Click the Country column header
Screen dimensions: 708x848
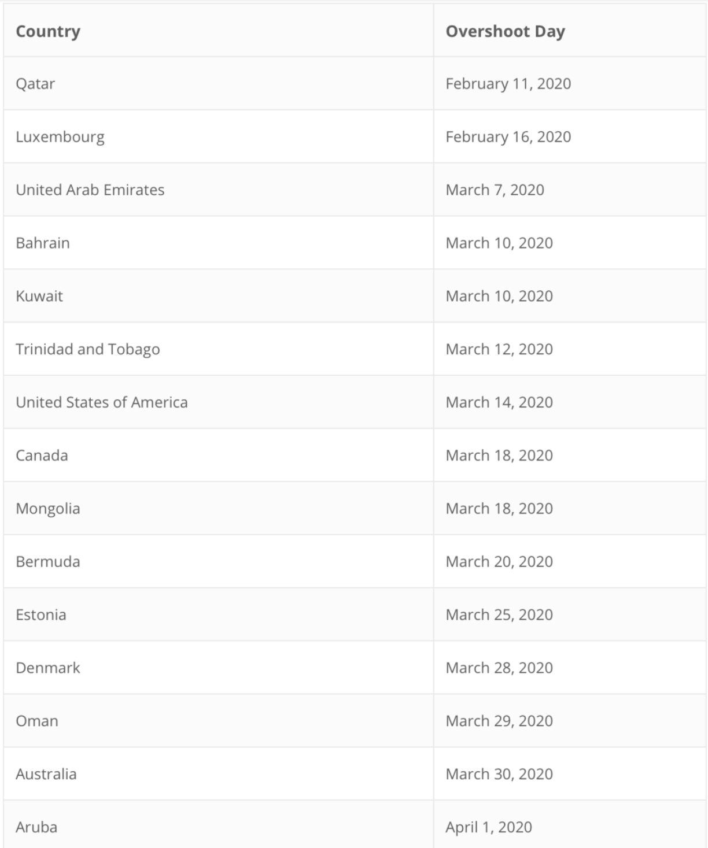tap(48, 31)
